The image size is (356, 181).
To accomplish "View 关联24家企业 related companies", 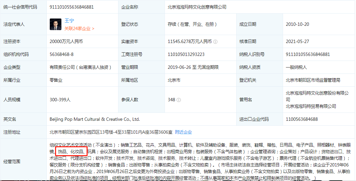I will tap(79, 28).
